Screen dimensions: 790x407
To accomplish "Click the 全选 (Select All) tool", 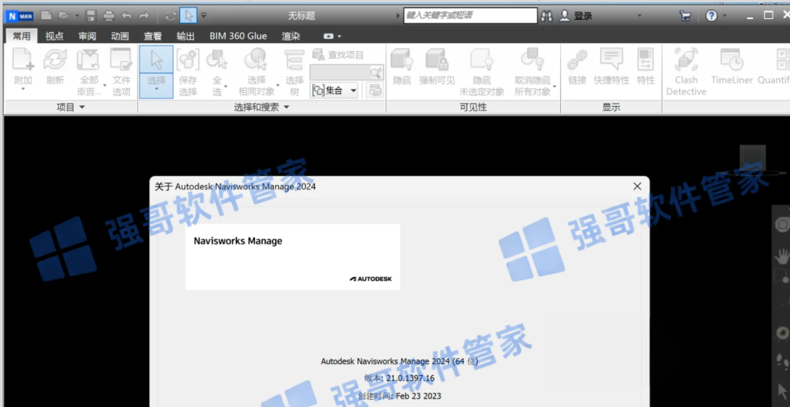I will [217, 72].
